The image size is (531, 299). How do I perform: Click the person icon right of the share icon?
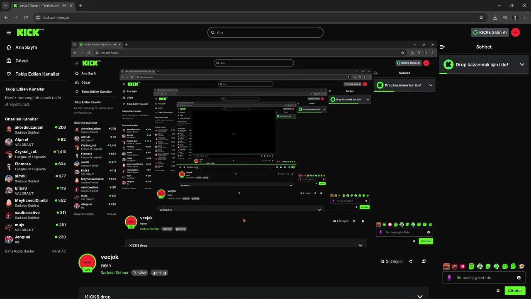tap(424, 261)
